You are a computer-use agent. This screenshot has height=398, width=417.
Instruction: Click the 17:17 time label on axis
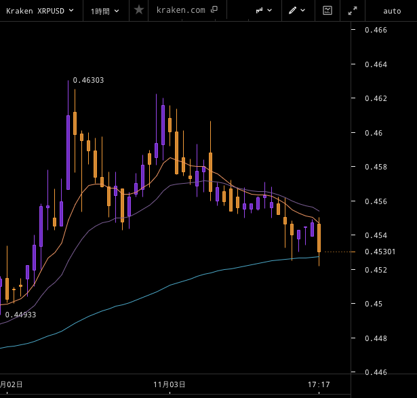[x=319, y=384]
